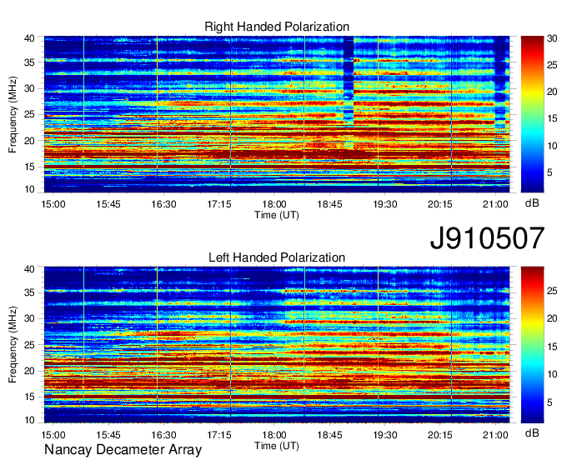The height and width of the screenshot is (460, 567).
Task: Click the "Time (UT)" label under Left Handed plot
Action: tap(277, 446)
